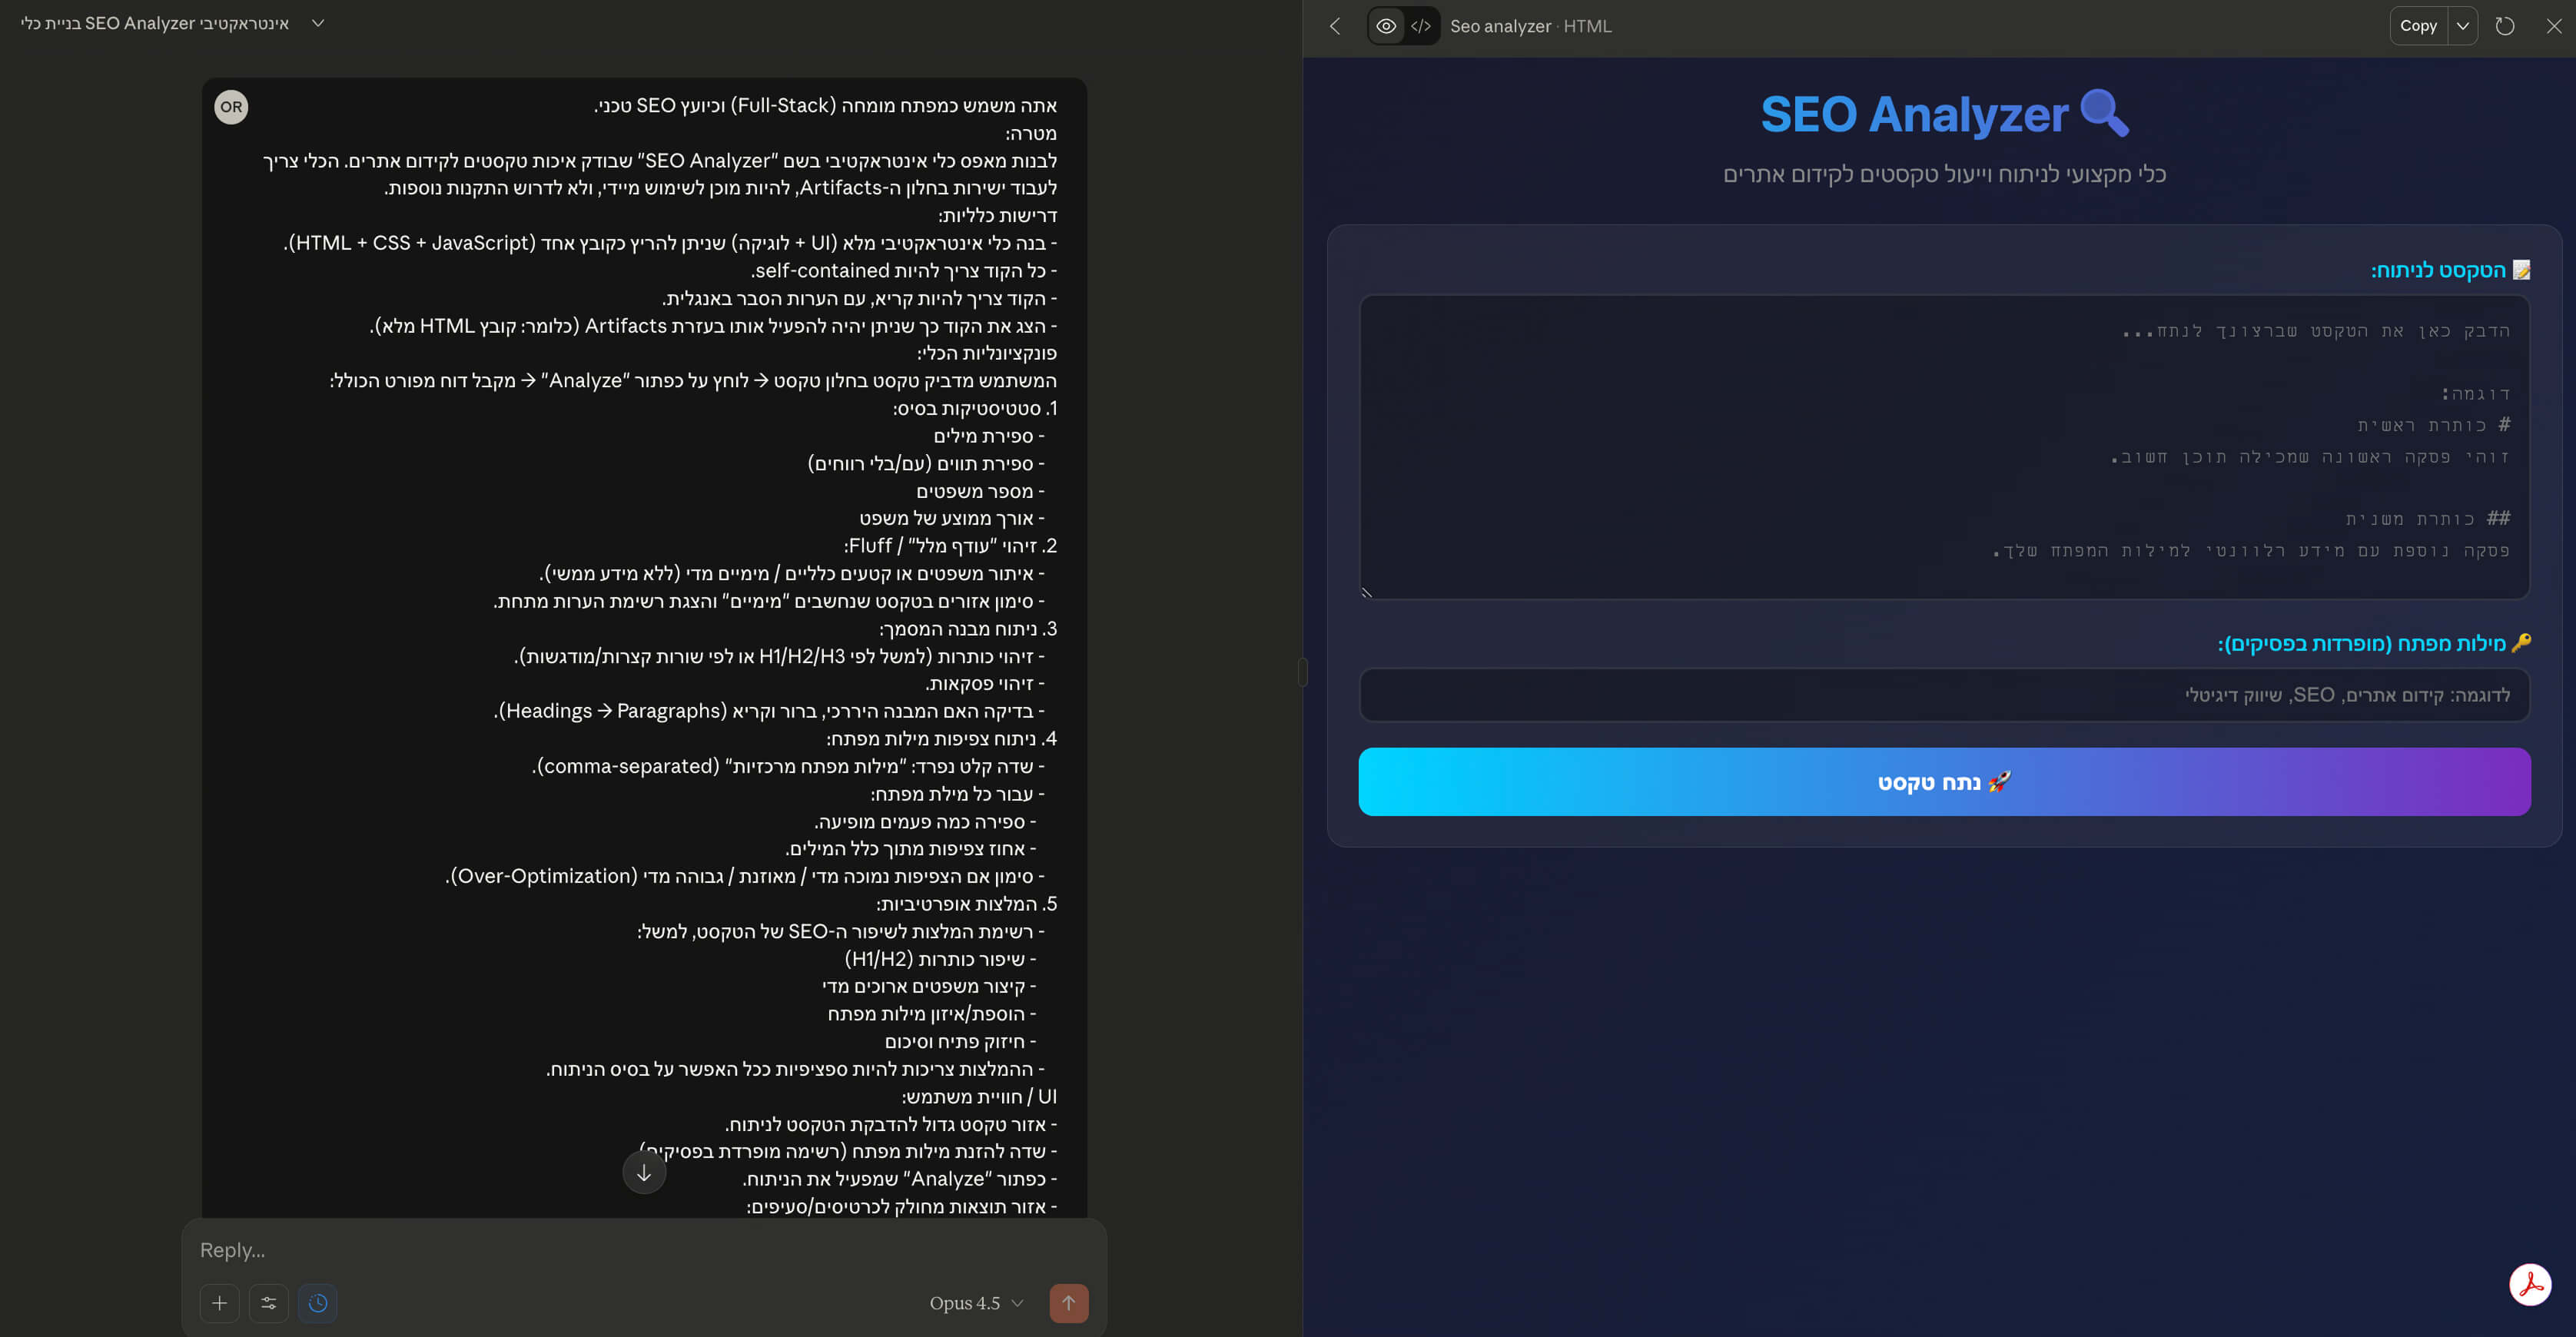Click the back arrow in artifact panel

coord(1335,26)
